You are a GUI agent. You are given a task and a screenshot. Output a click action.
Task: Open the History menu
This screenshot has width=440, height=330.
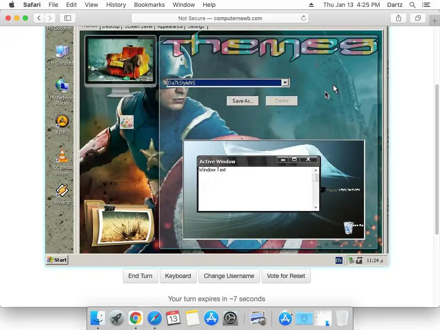coord(116,5)
